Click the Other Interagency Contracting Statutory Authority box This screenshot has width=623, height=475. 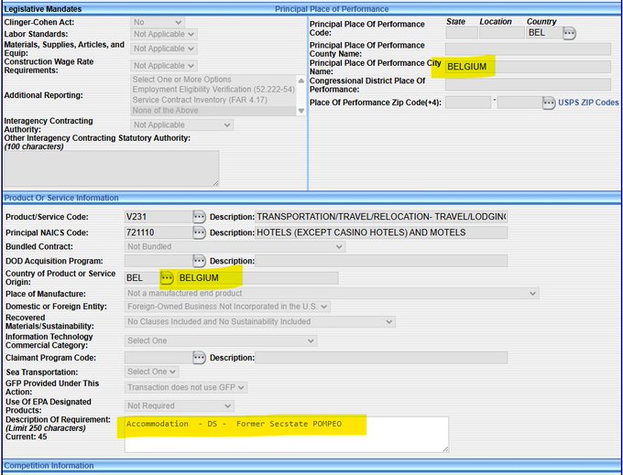tap(111, 168)
